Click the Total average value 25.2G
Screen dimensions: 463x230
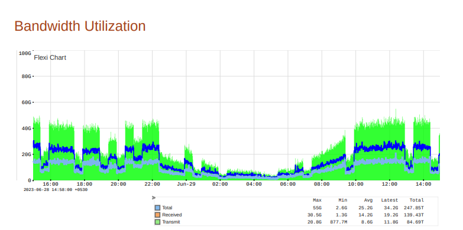pyautogui.click(x=365, y=208)
